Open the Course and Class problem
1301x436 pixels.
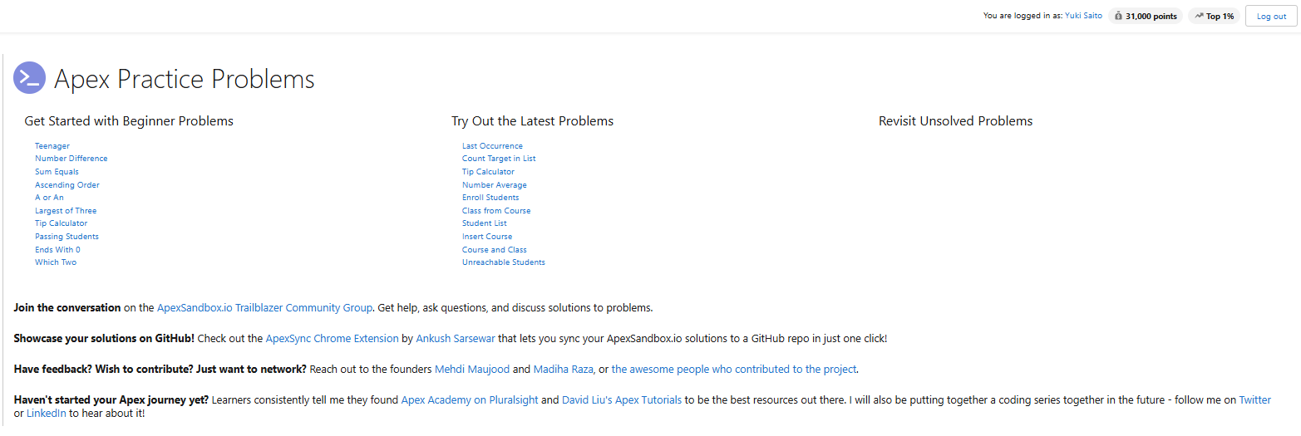[x=495, y=250]
